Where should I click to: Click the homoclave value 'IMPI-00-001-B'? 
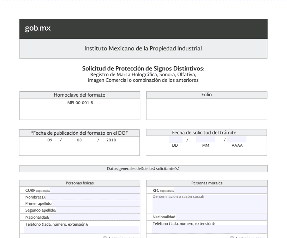[x=80, y=103]
